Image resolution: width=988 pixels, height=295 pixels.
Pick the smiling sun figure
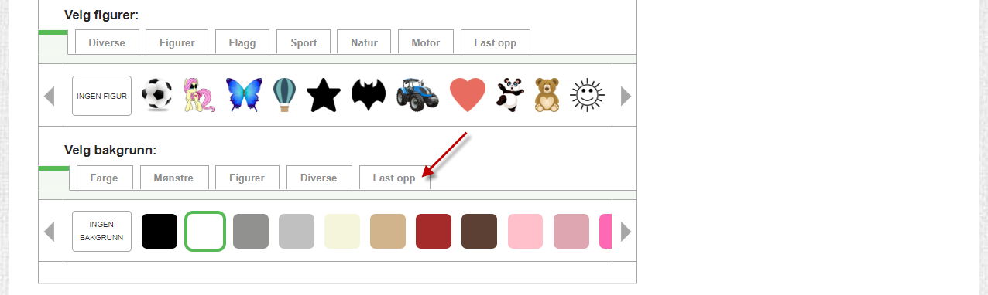[x=587, y=96]
